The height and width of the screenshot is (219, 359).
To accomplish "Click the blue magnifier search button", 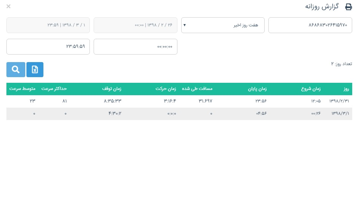I will 16,70.
